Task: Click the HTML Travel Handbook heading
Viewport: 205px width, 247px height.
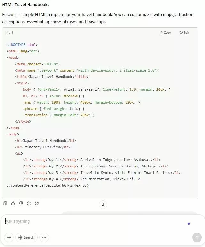Action: [26, 5]
